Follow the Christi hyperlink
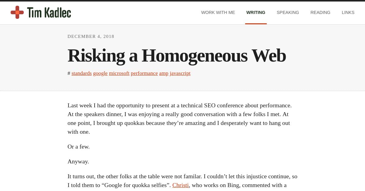Screen dimensions: 365x191 tap(180, 185)
